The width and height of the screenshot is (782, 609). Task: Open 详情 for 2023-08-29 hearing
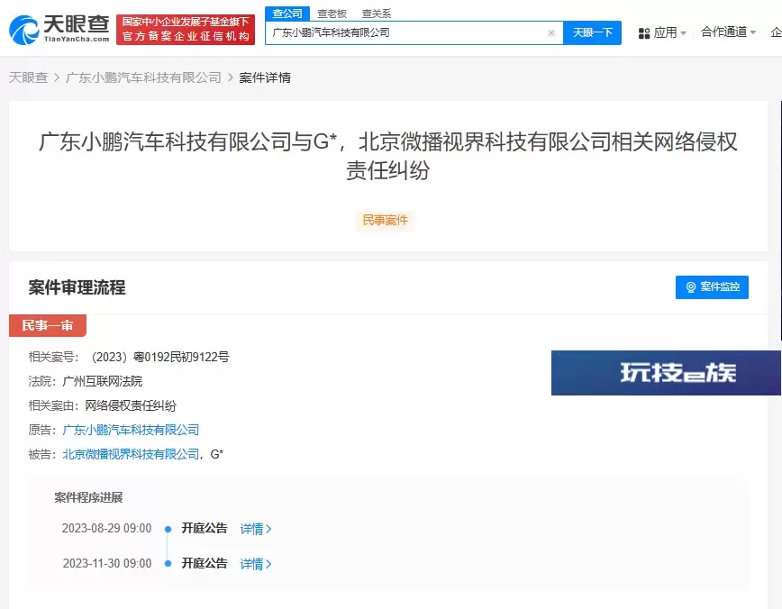tap(255, 529)
